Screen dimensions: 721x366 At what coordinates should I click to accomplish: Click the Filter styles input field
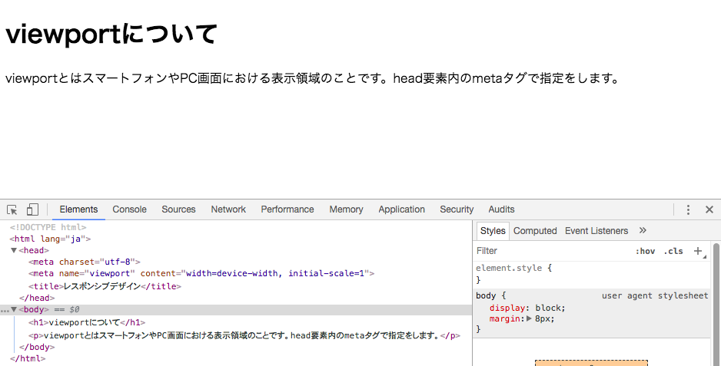[546, 251]
